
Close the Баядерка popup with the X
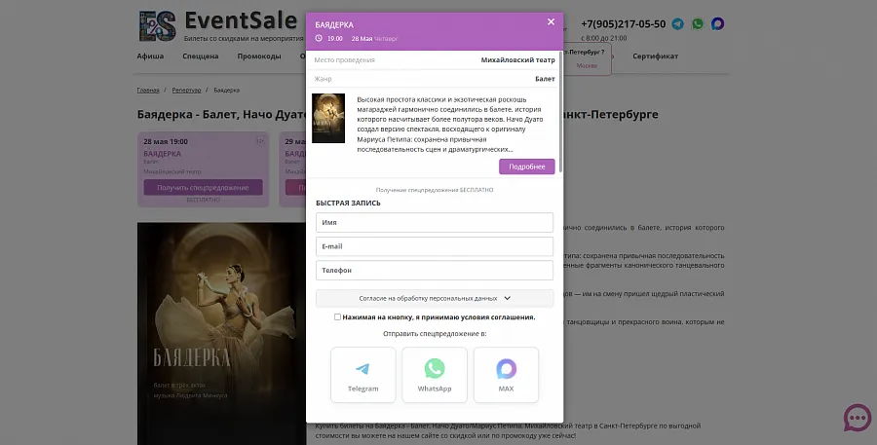click(551, 21)
